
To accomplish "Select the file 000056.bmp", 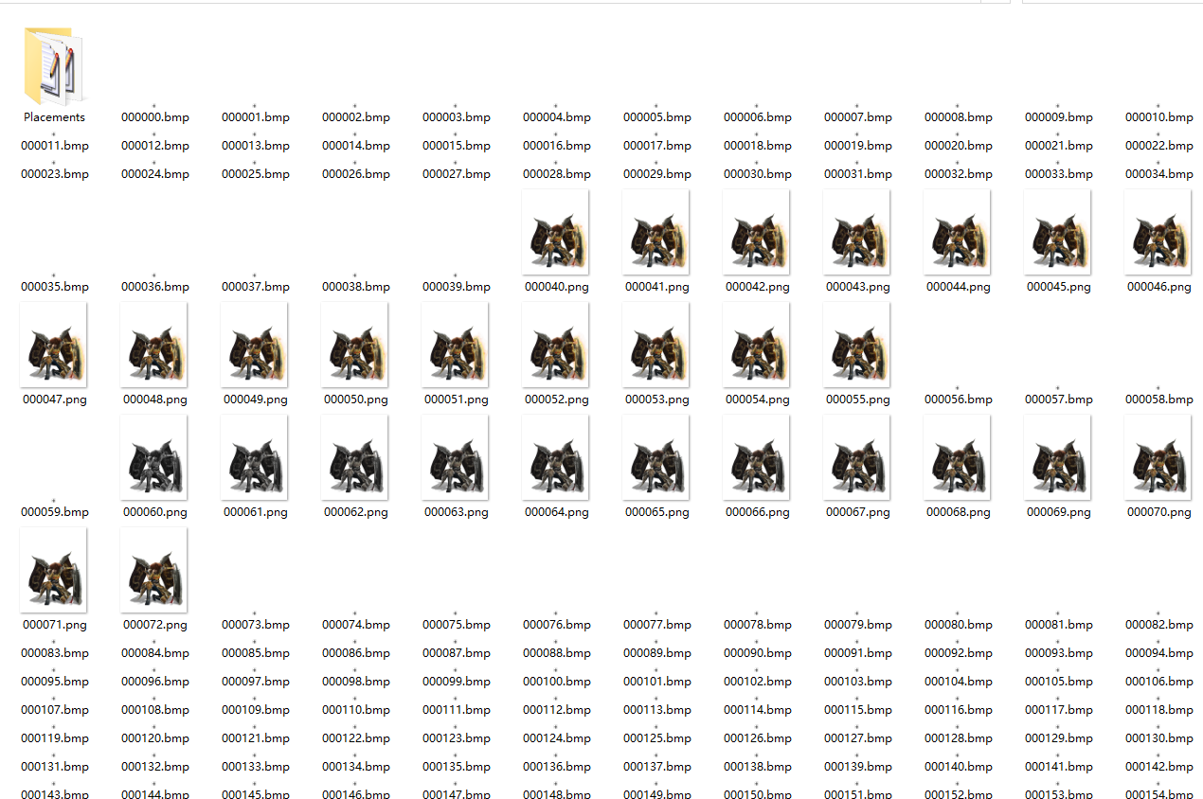I will (x=958, y=399).
